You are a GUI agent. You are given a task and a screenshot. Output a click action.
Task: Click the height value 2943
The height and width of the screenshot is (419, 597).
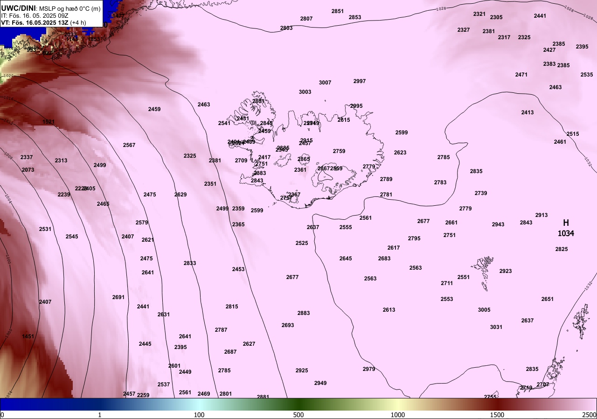[x=498, y=224]
